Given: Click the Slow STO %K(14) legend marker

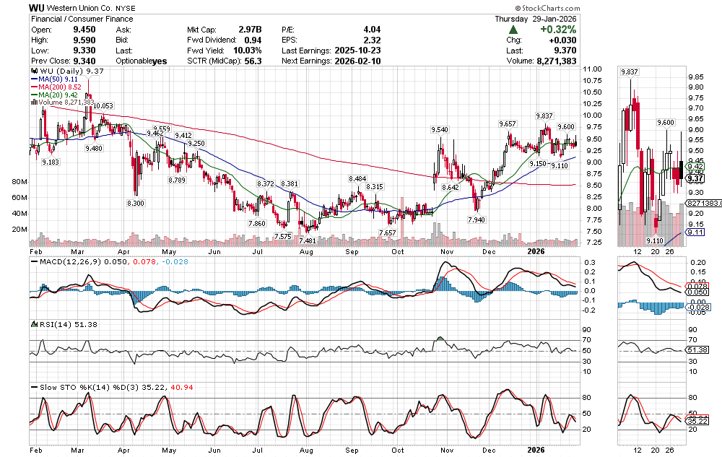Looking at the screenshot, I should tap(32, 387).
